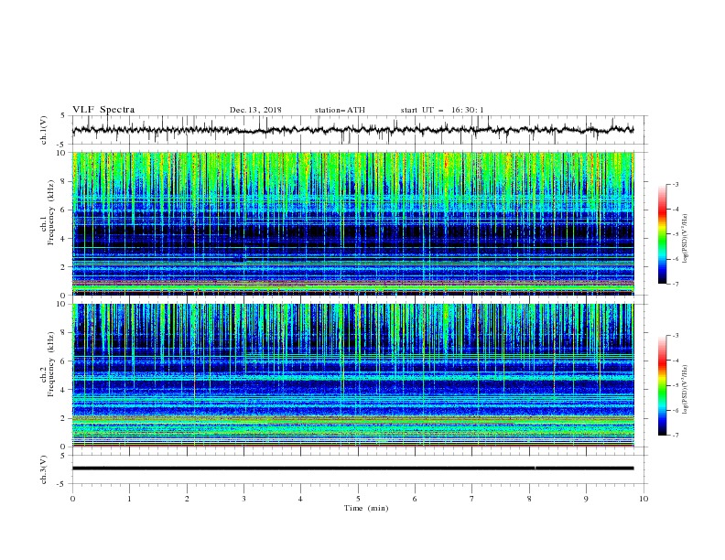Image resolution: width=725 pixels, height=560 pixels.
Task: Click the "-3" tick on ch.1 color bar
Action: pos(676,184)
